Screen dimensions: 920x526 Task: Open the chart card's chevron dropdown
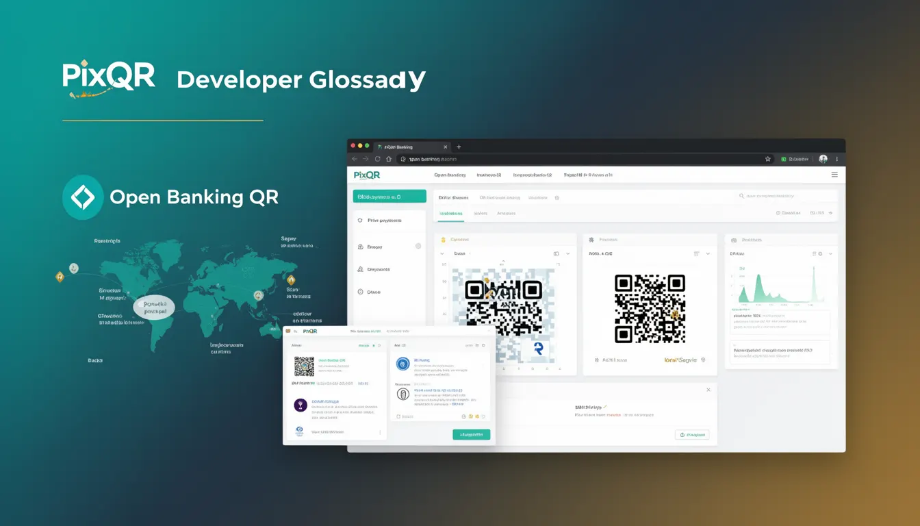830,253
